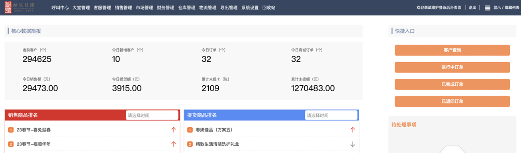Select product 23春节-福顺华年

33,144
